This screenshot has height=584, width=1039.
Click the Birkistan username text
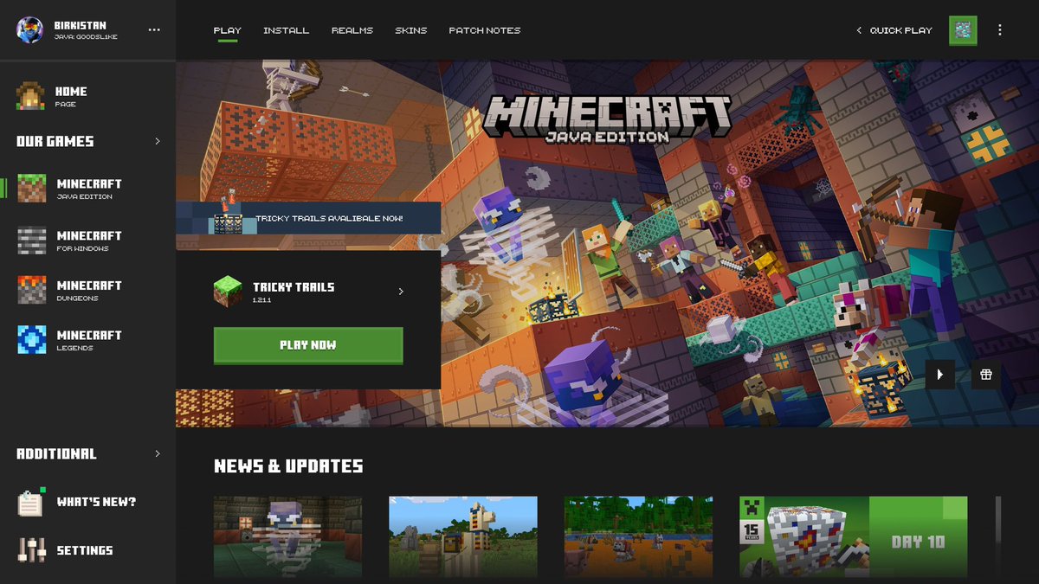pos(81,25)
